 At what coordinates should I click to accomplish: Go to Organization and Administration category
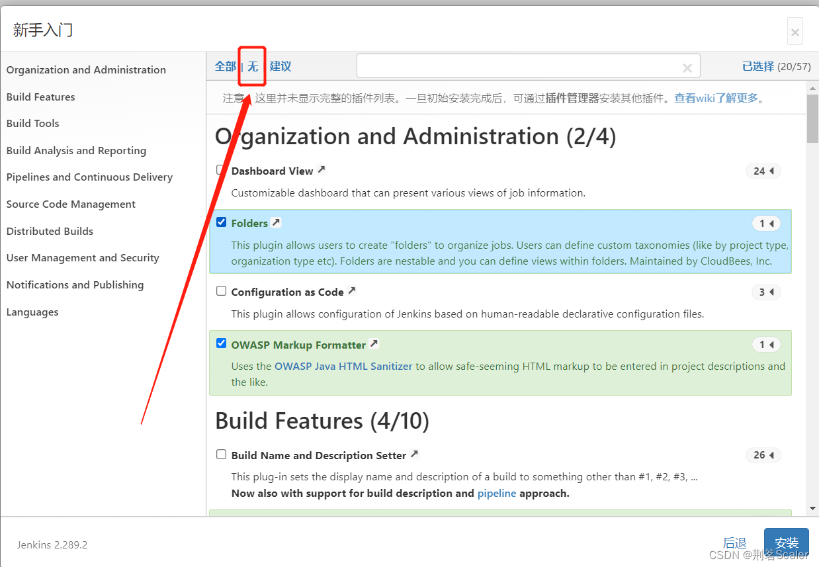(x=86, y=70)
